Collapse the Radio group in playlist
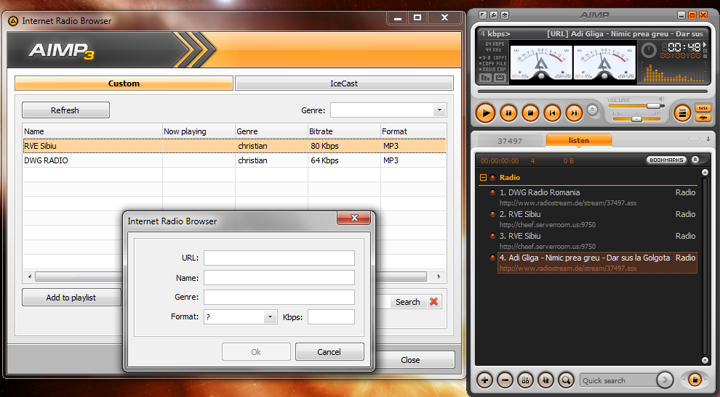 [483, 177]
